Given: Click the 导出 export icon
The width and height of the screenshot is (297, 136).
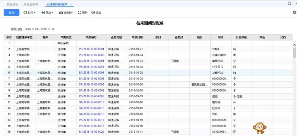Looking at the screenshot, I should [43, 12].
